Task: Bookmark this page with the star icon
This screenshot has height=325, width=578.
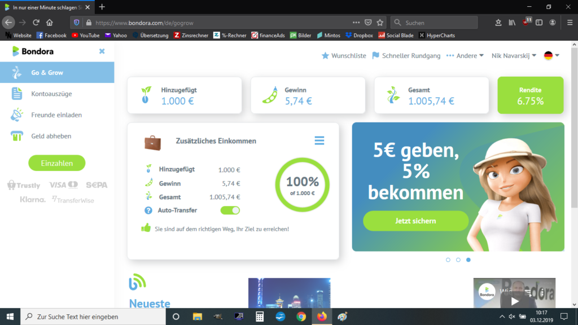Action: point(380,23)
